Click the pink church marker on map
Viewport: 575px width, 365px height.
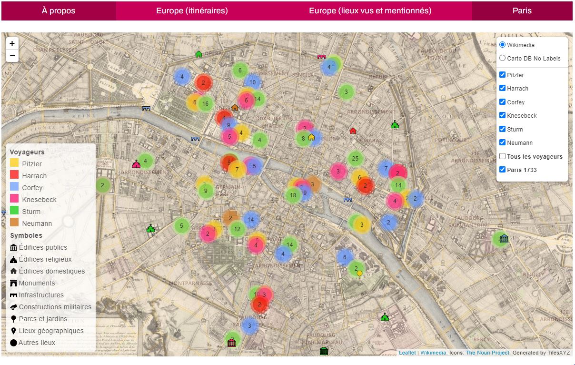(x=137, y=164)
